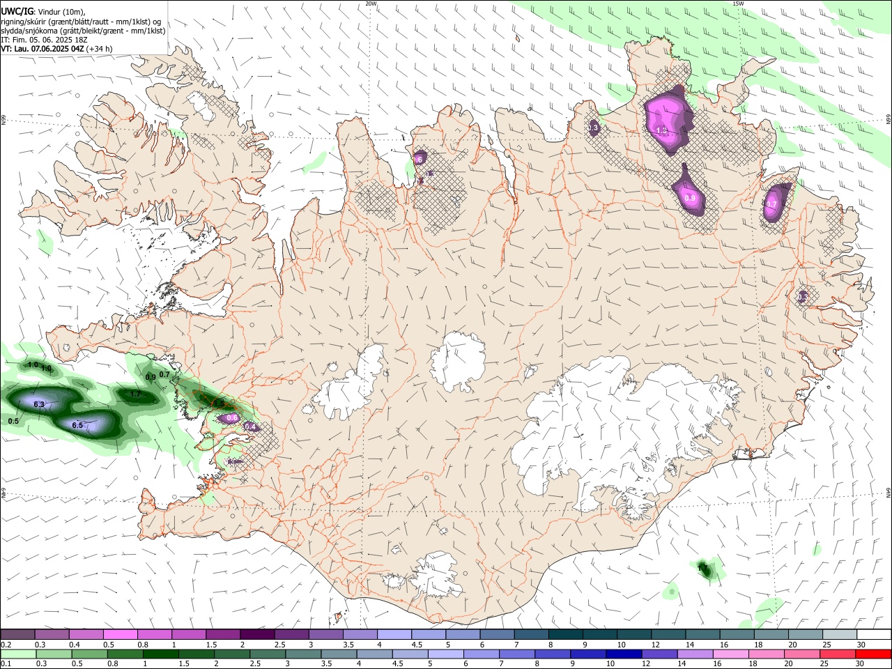Click the 25 mm red-pink rain legend swatch
This screenshot has width=892, height=669.
click(x=838, y=654)
